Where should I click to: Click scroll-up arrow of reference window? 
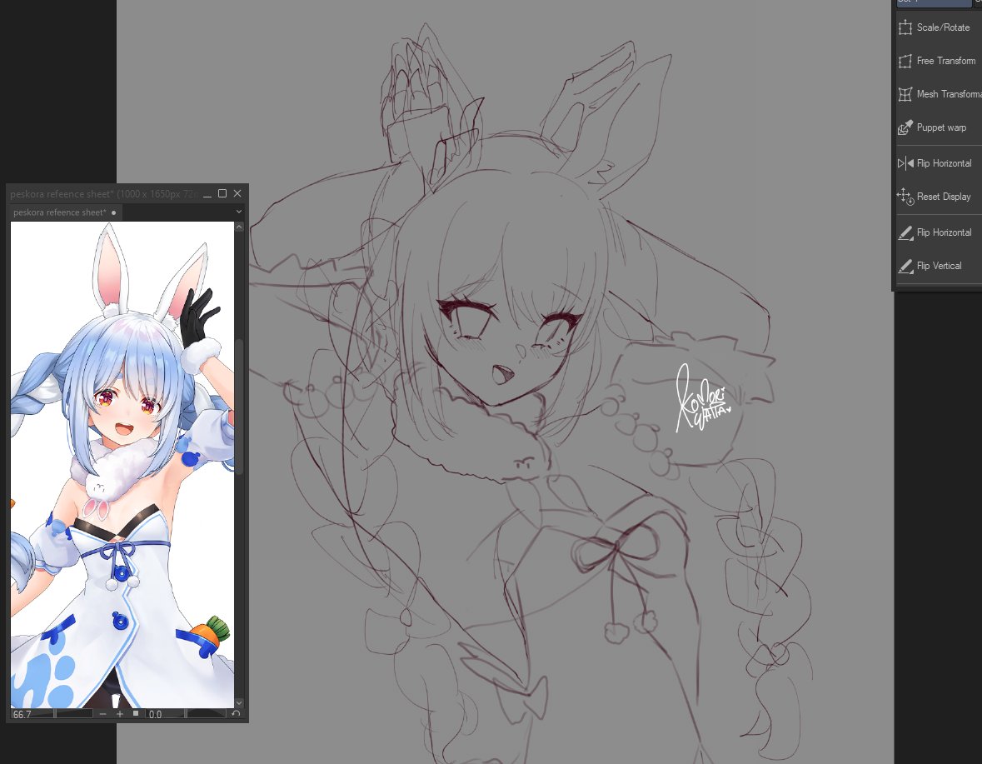[238, 227]
